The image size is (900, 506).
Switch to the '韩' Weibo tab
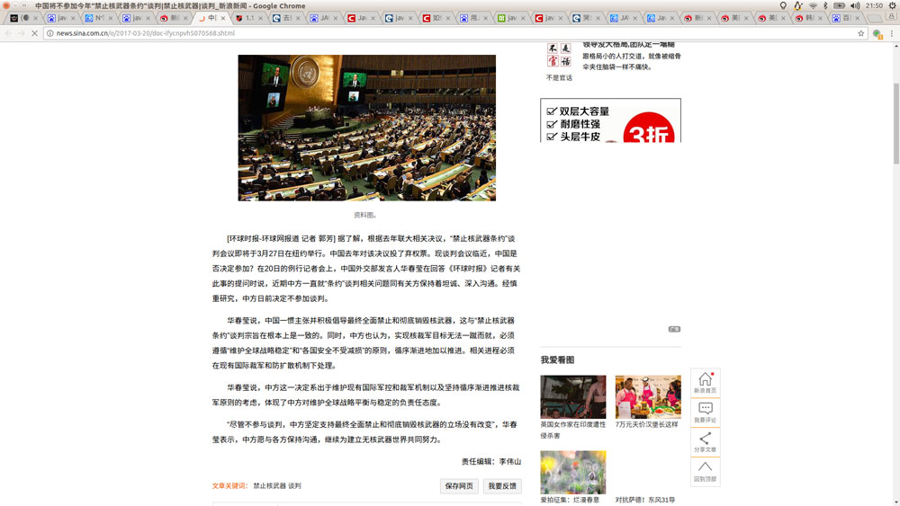click(x=809, y=18)
